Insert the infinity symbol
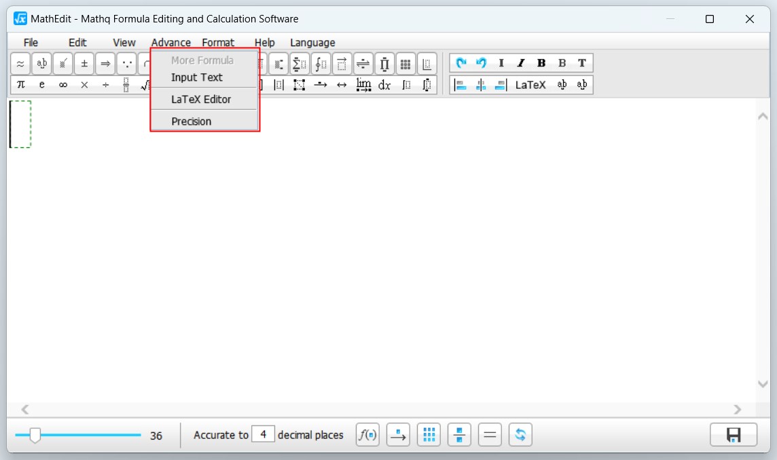 (x=63, y=85)
